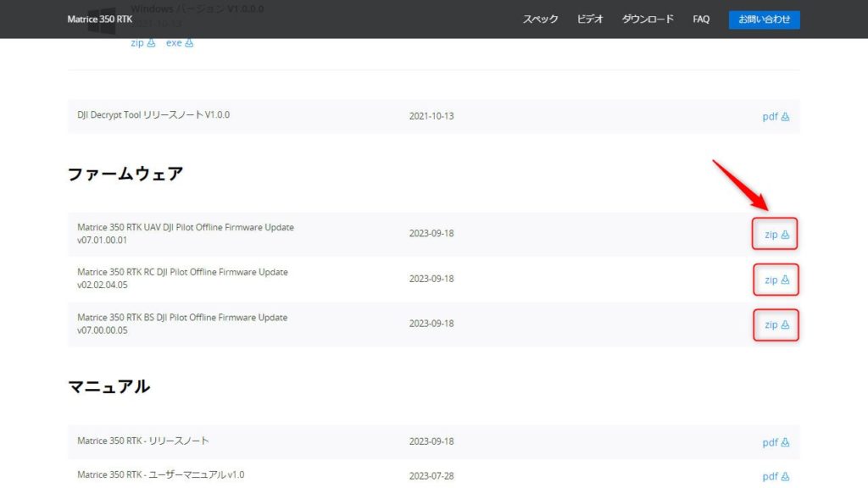Click the download icon beside the UAV firmware zip
This screenshot has height=488, width=868.
click(785, 234)
